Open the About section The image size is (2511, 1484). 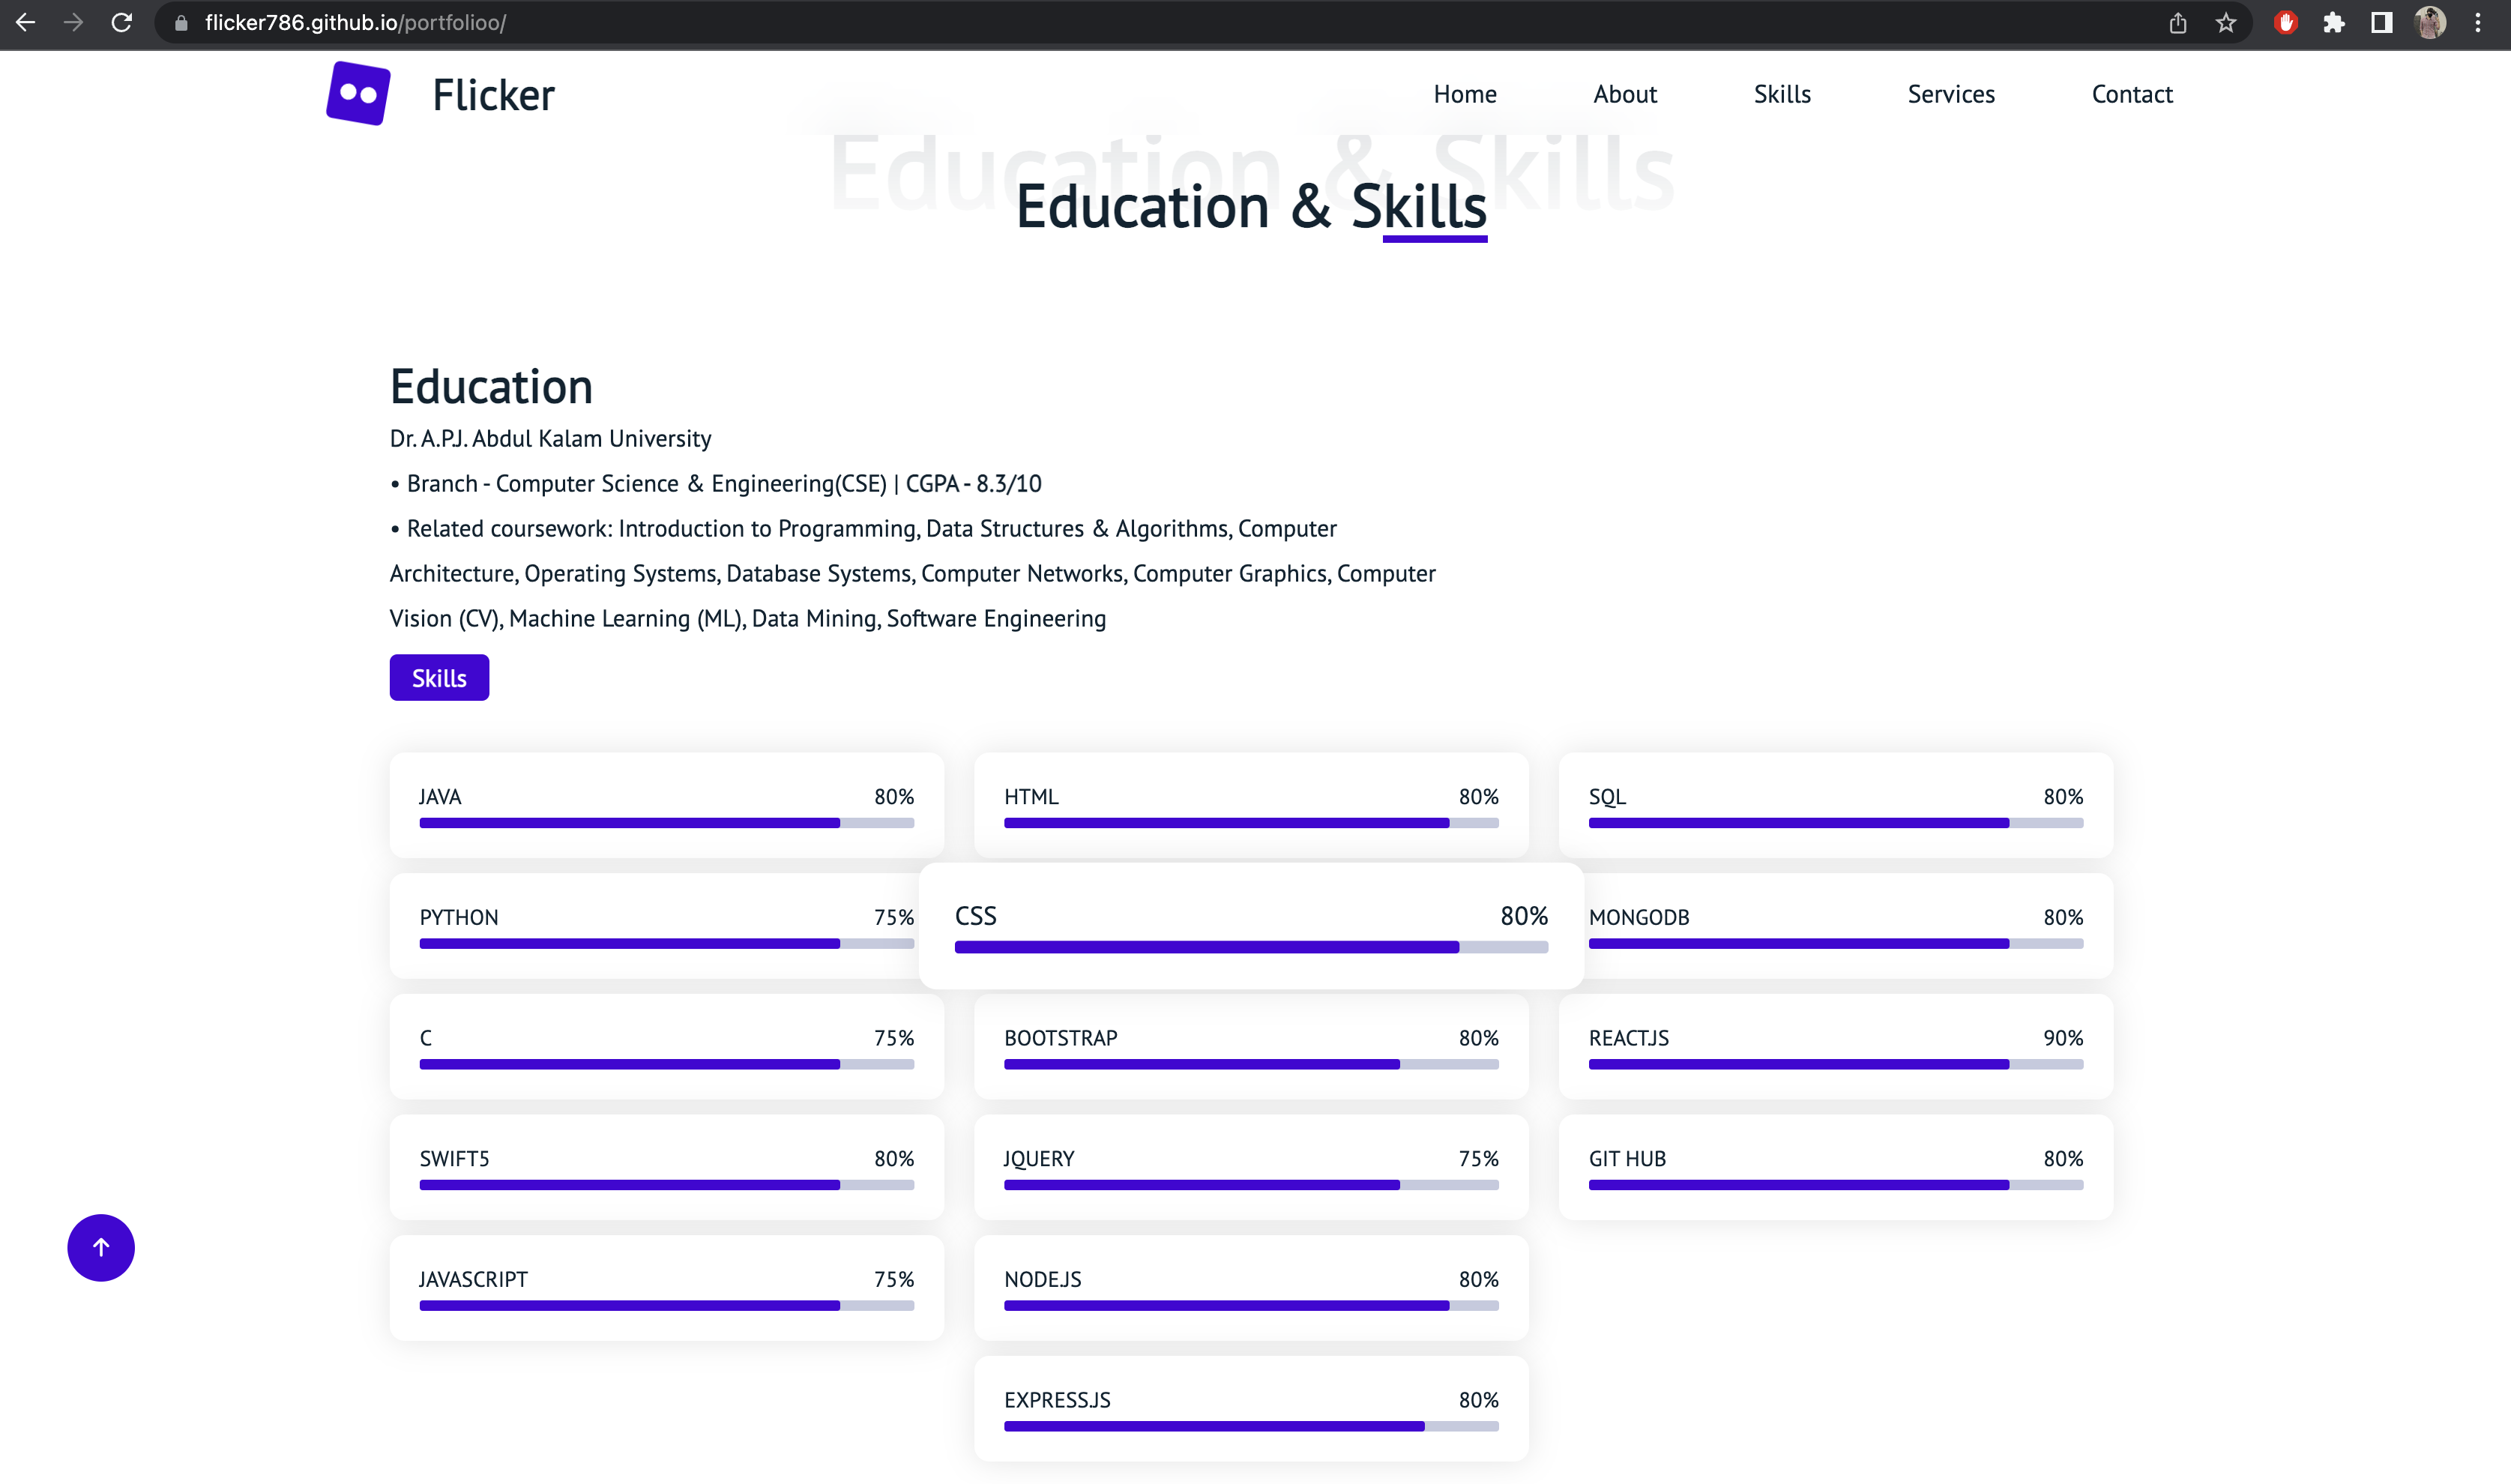tap(1624, 93)
